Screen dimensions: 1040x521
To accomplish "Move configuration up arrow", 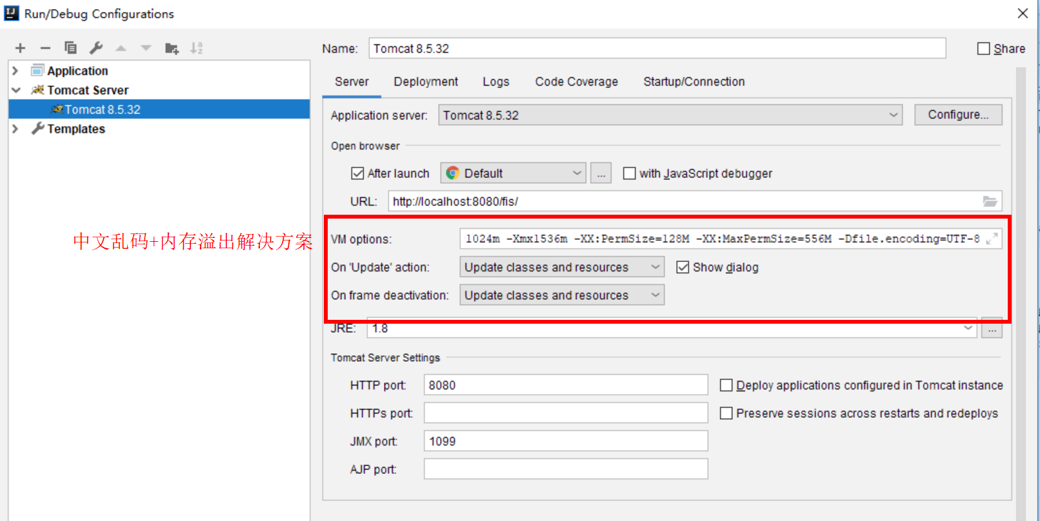I will (121, 48).
